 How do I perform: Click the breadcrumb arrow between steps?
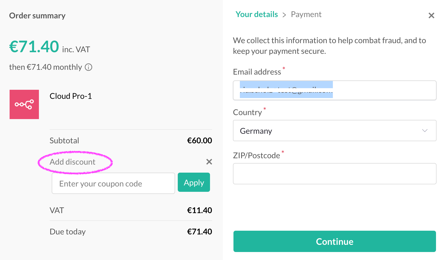tap(284, 15)
